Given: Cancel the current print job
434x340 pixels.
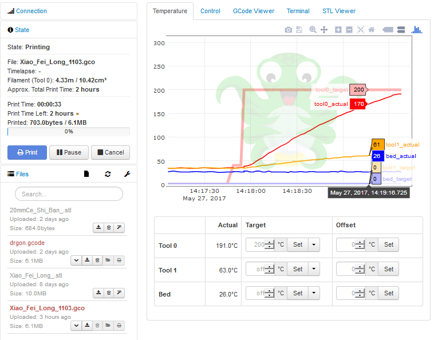Looking at the screenshot, I should (x=111, y=152).
